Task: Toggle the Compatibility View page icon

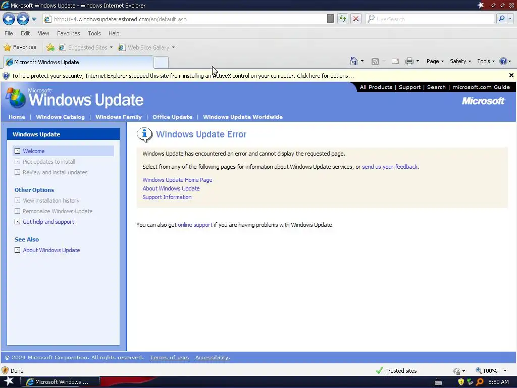Action: (330, 19)
